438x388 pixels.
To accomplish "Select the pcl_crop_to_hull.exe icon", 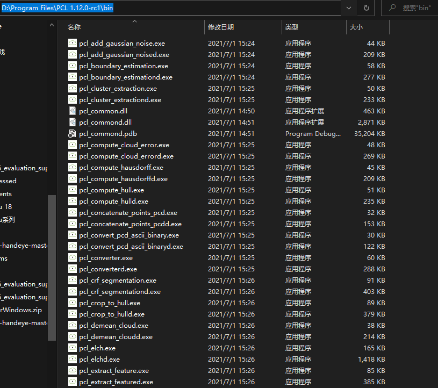I will [x=71, y=303].
